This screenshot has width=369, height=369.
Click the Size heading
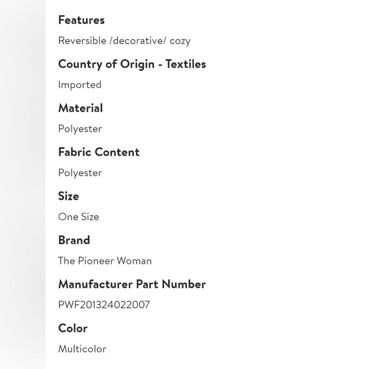[69, 196]
